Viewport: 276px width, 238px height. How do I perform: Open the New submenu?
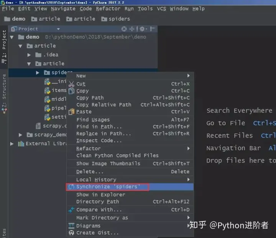130,76
